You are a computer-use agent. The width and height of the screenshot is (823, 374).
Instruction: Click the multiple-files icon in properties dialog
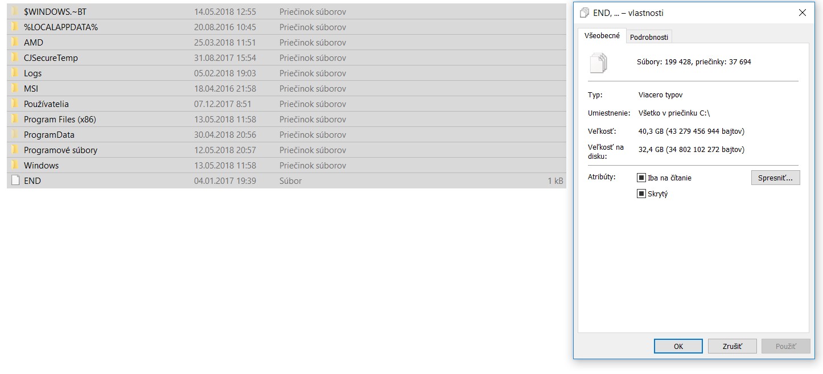pyautogui.click(x=598, y=62)
